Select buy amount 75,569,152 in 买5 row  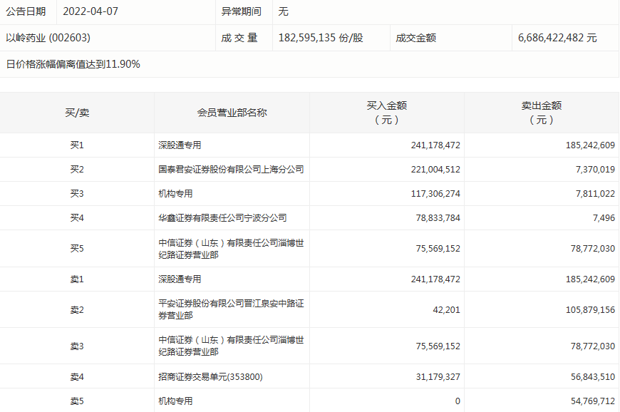coord(438,249)
